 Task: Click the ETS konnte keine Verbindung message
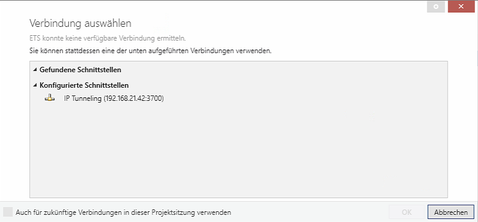click(x=108, y=38)
